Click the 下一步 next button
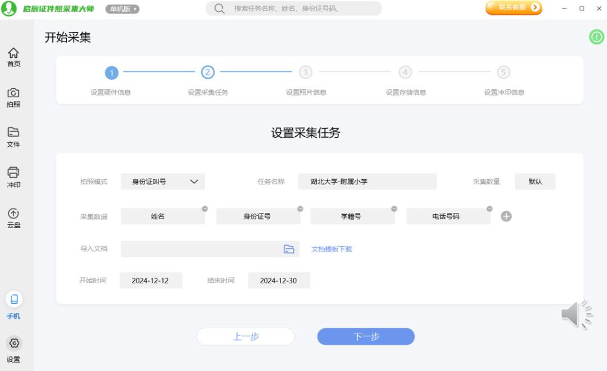Viewport: 607px width, 371px height. pos(366,337)
